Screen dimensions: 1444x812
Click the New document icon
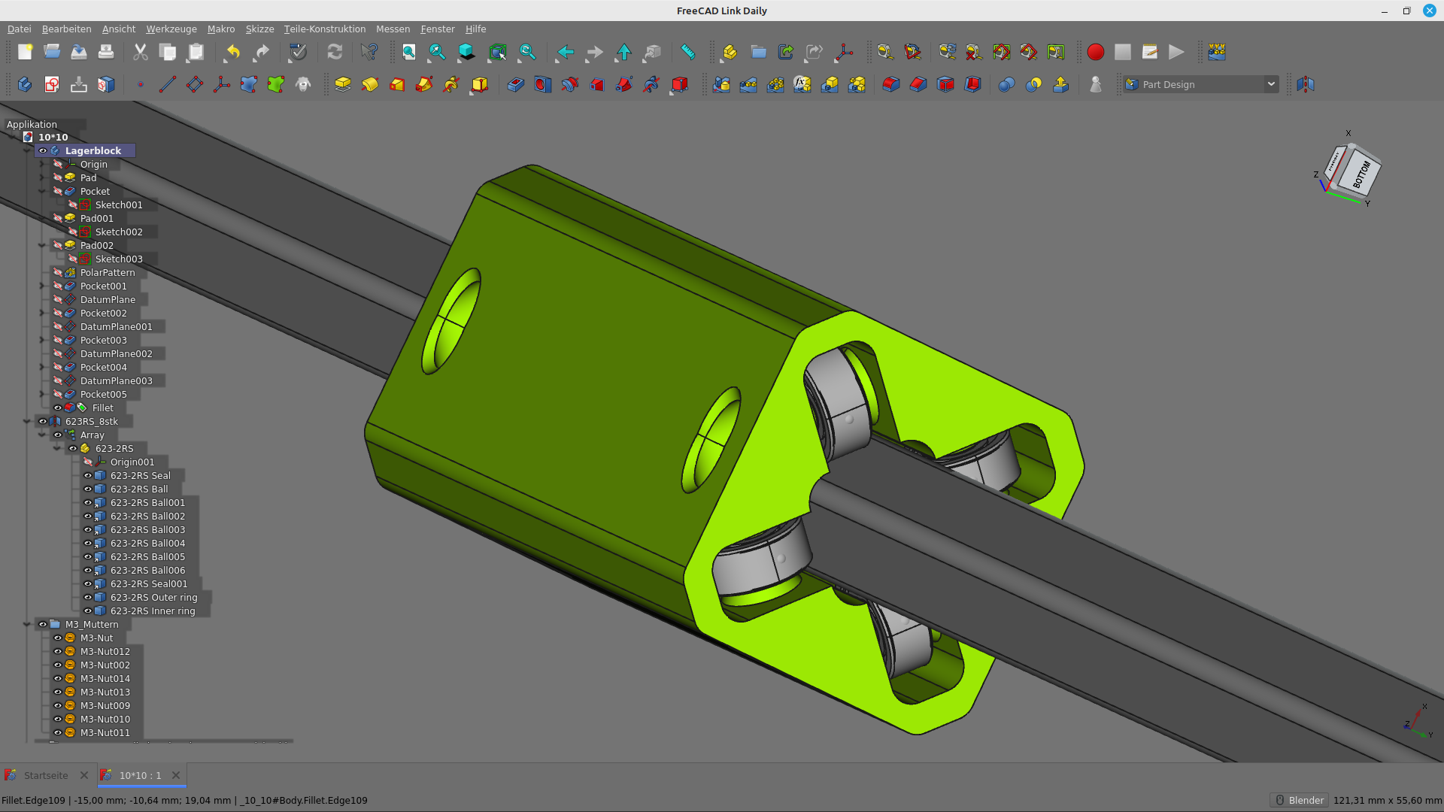coord(25,52)
